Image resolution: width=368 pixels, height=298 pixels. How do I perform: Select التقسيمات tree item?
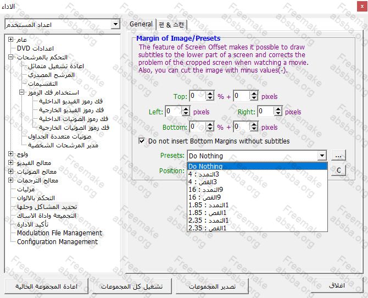click(43, 84)
